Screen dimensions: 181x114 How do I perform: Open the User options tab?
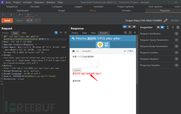pyautogui.click(x=155, y=7)
